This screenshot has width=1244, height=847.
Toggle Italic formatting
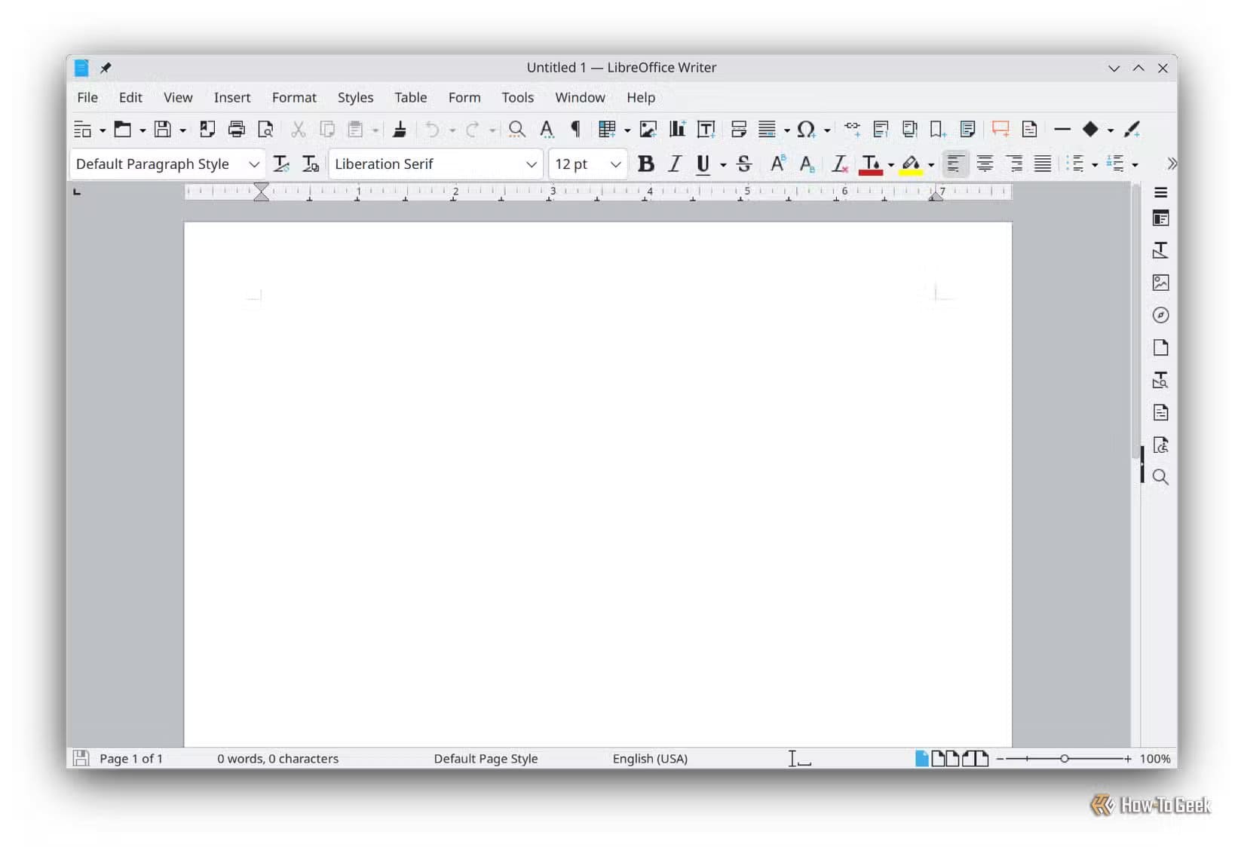[675, 164]
